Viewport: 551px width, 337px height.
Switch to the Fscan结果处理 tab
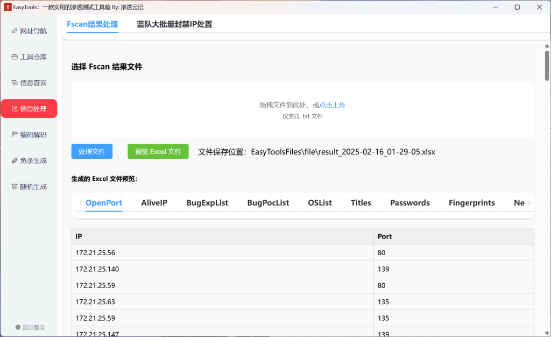click(x=93, y=24)
